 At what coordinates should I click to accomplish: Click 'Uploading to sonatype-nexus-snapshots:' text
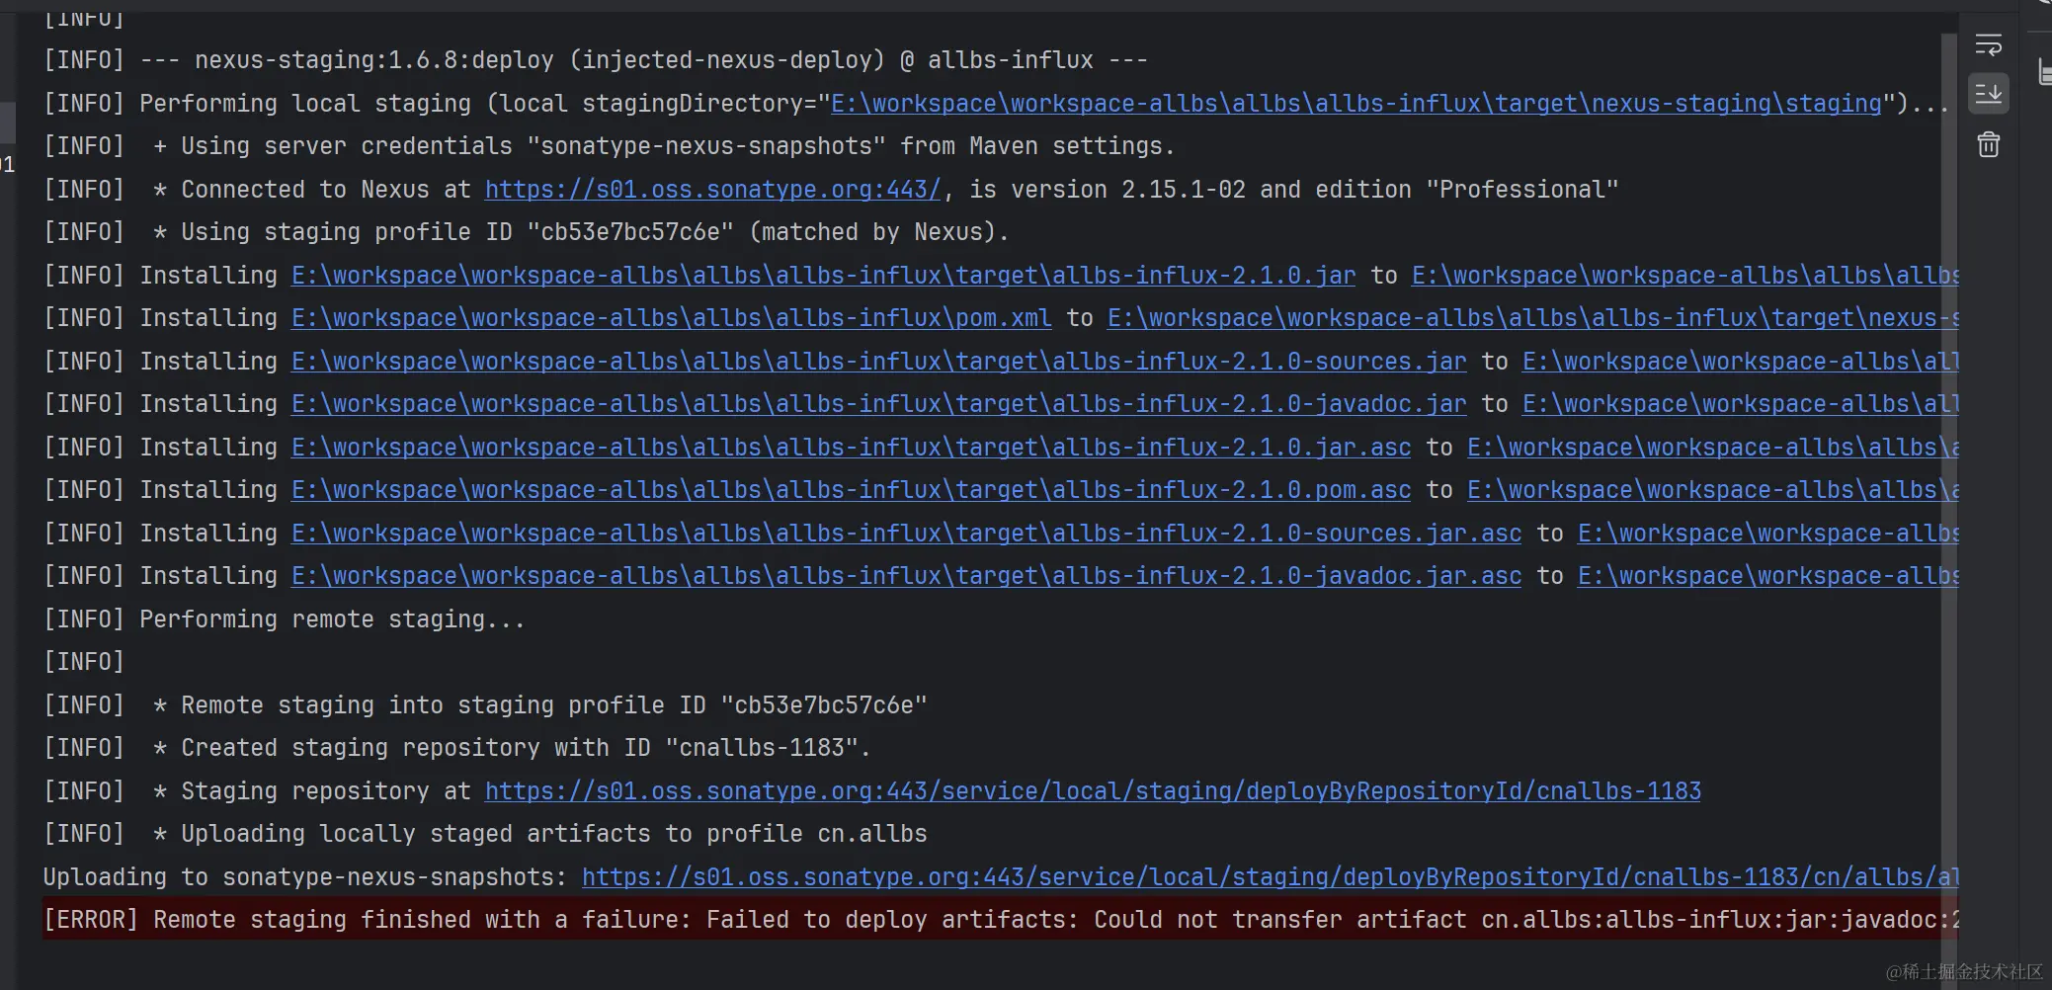click(x=305, y=877)
